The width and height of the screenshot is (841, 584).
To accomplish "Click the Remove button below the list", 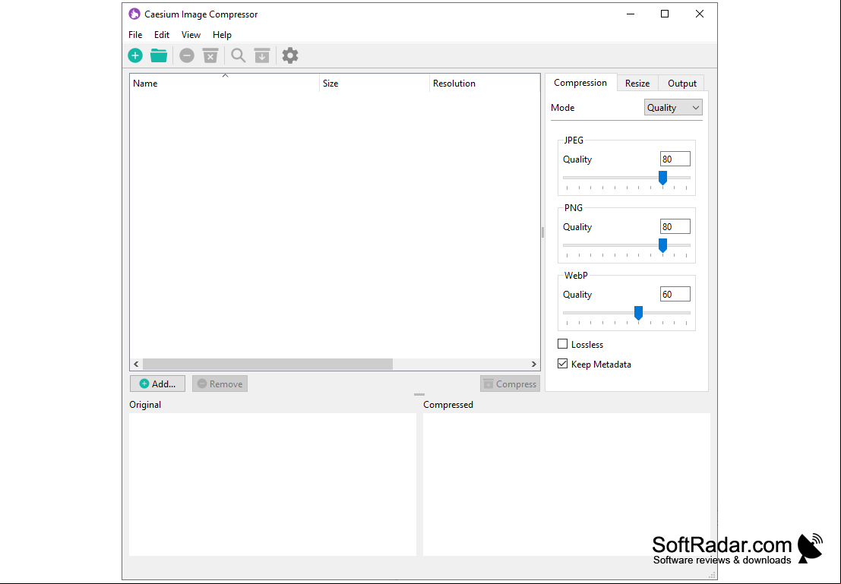I will click(220, 384).
